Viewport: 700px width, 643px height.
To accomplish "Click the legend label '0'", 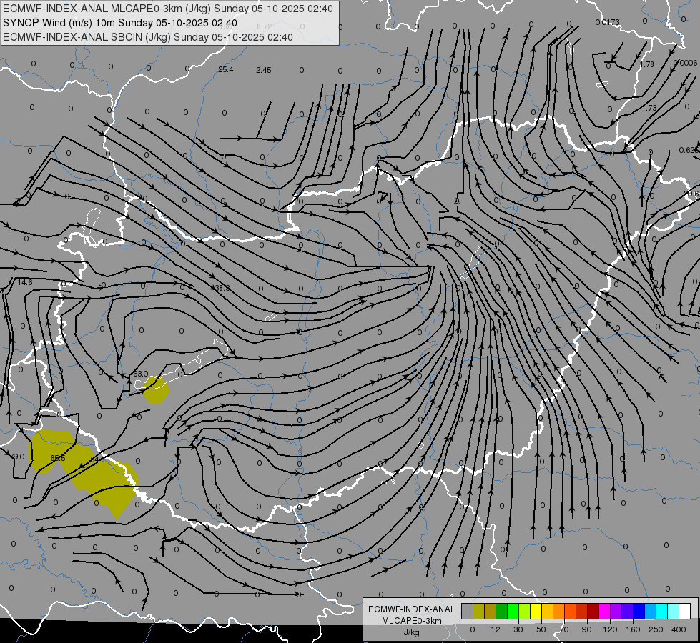I will [x=473, y=629].
